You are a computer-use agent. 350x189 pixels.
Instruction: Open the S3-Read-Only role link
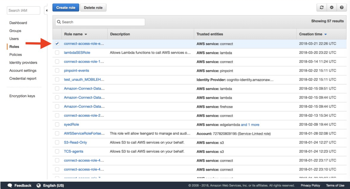pyautogui.click(x=76, y=142)
